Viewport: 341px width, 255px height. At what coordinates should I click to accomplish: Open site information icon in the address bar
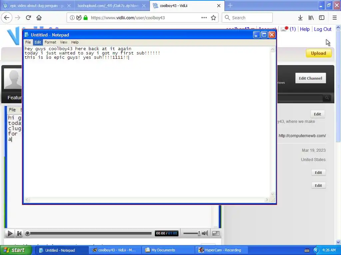pyautogui.click(x=72, y=18)
